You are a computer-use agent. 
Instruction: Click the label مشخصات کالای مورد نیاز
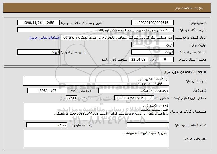click(188, 112)
